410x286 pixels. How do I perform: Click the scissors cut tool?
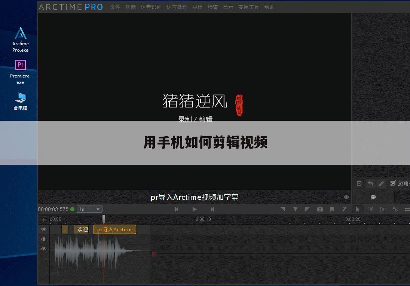[x=382, y=209]
